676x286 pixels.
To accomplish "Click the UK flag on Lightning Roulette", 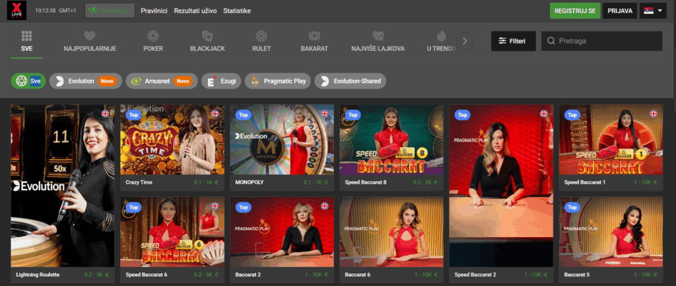I will click(x=105, y=114).
